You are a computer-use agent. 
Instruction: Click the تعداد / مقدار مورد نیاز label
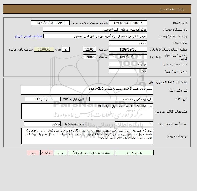pyautogui.click(x=173, y=124)
